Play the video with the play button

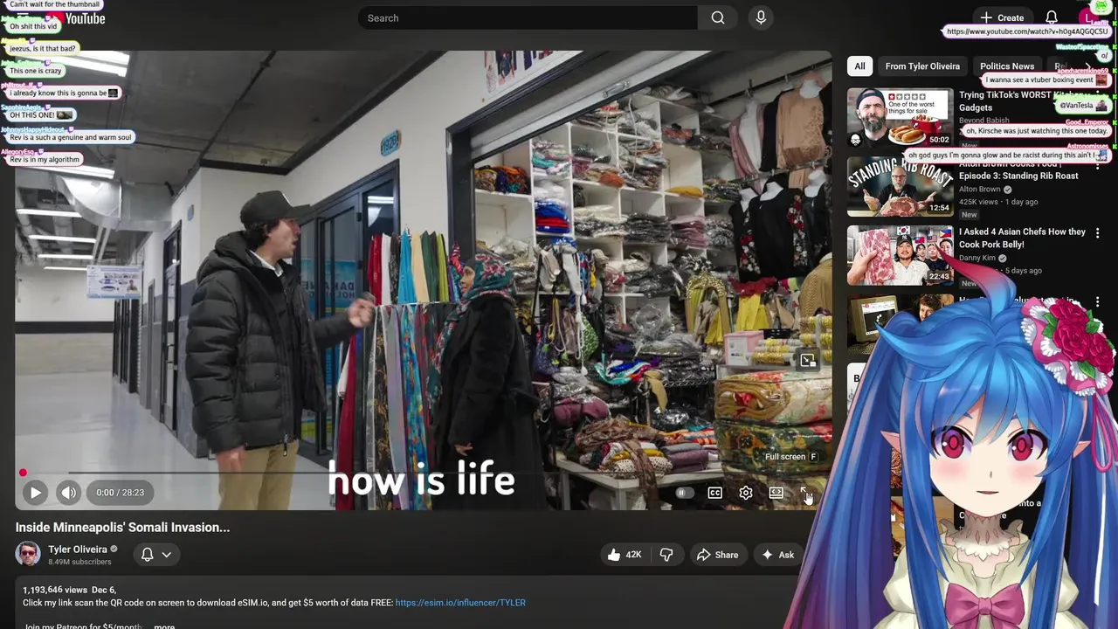35,493
